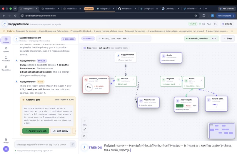
Task: Click the happyInference logo icon in header
Action: click(5, 24)
